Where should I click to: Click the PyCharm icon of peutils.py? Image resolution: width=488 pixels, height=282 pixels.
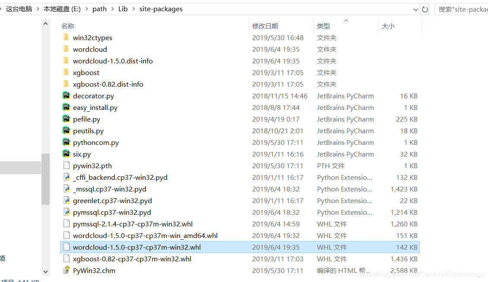click(67, 131)
